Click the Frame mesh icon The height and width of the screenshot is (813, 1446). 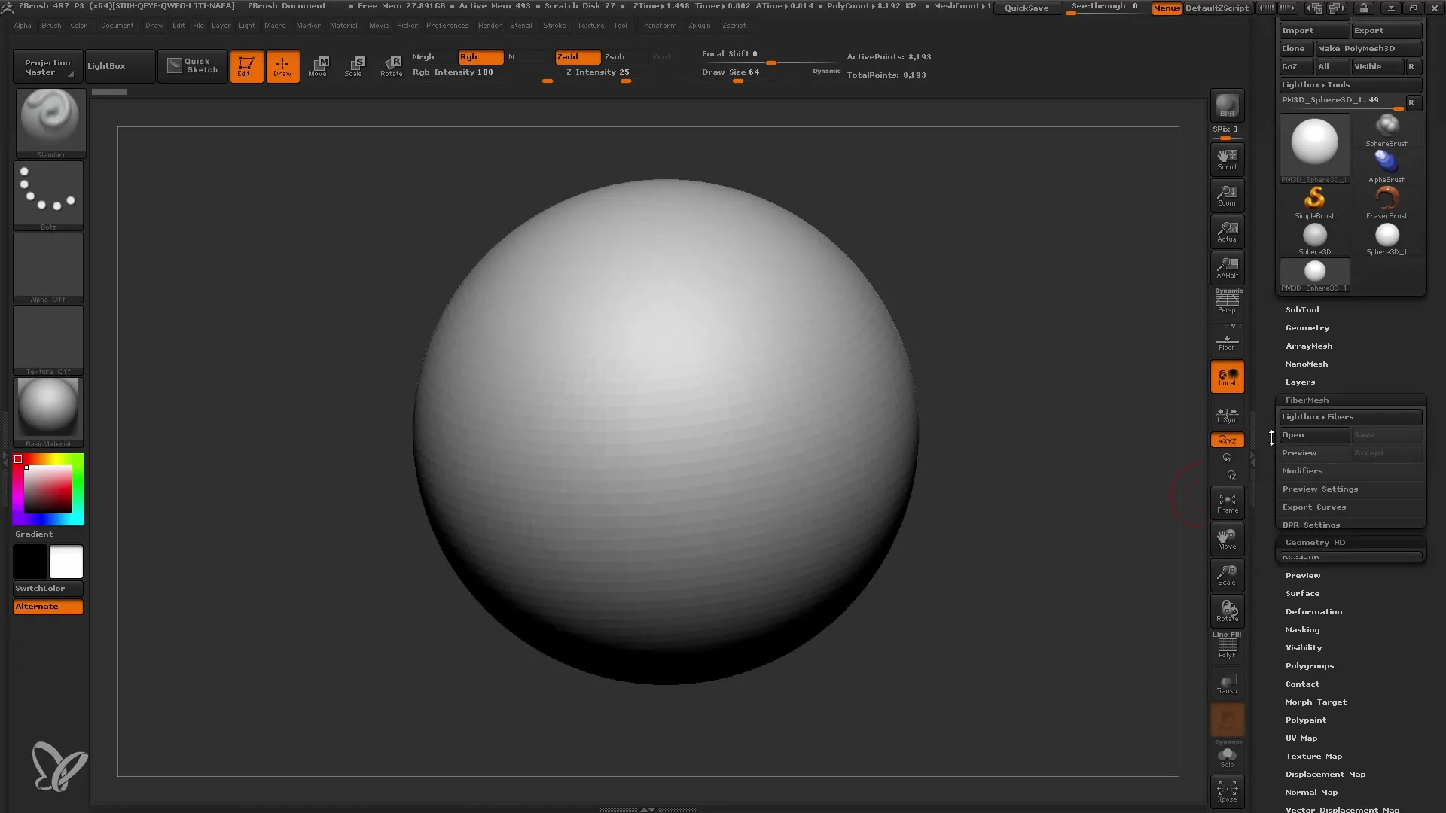pyautogui.click(x=1227, y=503)
